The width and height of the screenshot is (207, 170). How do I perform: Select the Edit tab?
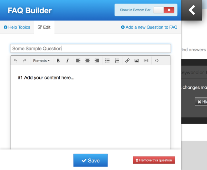click(44, 27)
